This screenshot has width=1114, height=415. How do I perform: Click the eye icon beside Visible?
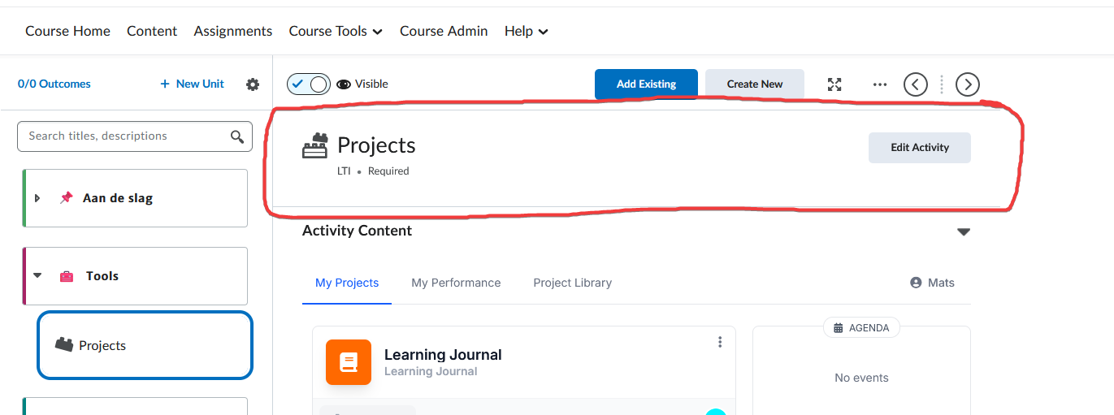344,84
